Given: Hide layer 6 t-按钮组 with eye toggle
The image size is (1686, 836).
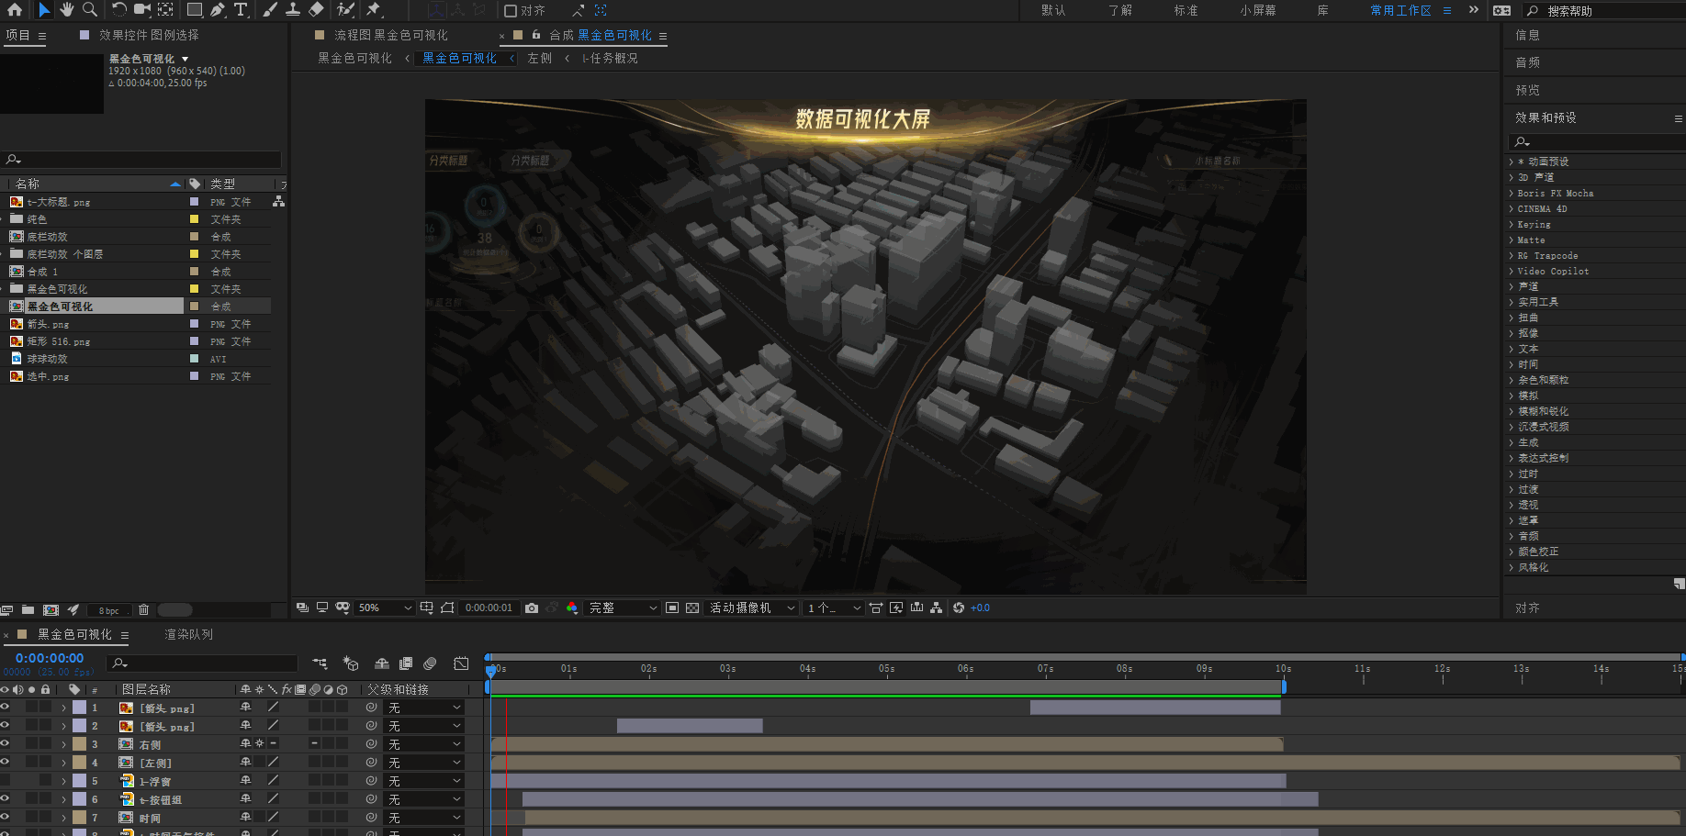Looking at the screenshot, I should [x=5, y=799].
